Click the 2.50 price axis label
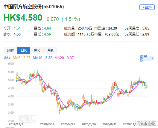 point(11,121)
